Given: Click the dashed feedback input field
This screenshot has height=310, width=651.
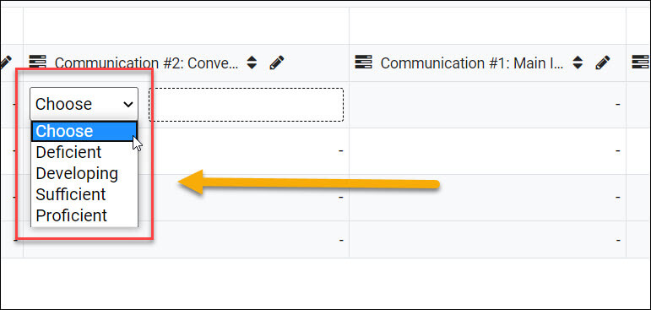Looking at the screenshot, I should click(x=247, y=105).
